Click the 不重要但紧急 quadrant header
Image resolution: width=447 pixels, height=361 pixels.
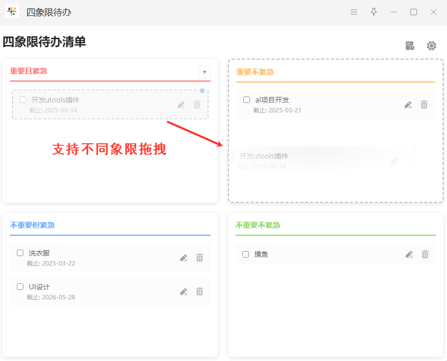coord(32,225)
